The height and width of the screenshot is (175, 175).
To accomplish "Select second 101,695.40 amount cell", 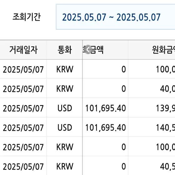I will coord(105,127).
